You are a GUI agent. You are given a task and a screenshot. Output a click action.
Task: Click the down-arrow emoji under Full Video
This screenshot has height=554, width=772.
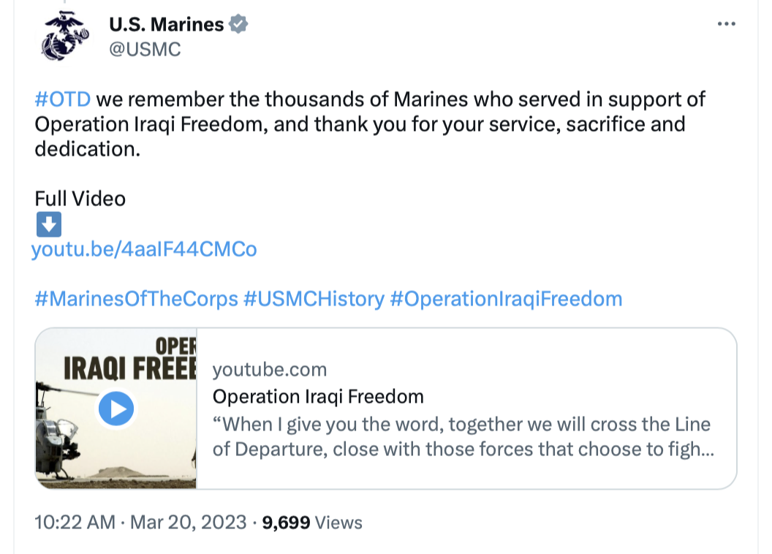(x=49, y=224)
